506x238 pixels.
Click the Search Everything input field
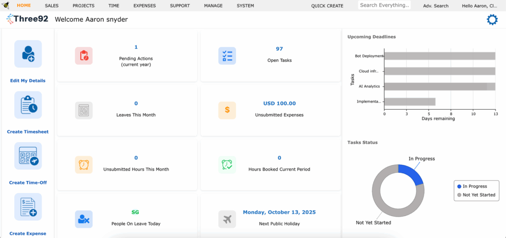pyautogui.click(x=384, y=5)
